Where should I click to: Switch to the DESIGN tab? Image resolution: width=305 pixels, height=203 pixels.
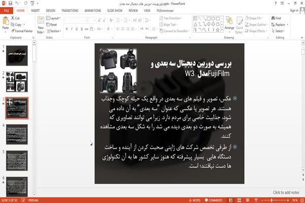[50, 11]
